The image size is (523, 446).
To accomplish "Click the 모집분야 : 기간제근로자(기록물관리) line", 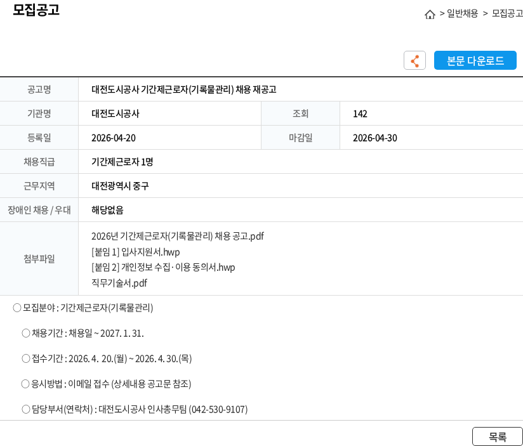I will point(83,308).
